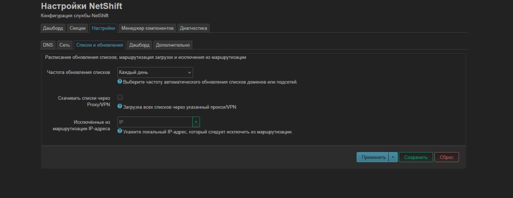The image size is (513, 198).
Task: Select the Настройки tab
Action: 103,28
